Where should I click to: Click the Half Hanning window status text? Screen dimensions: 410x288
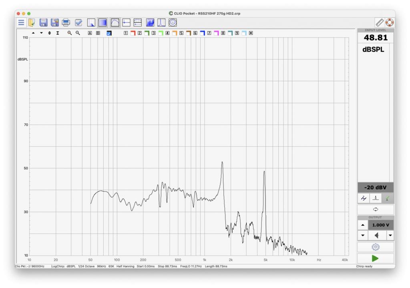125,266
